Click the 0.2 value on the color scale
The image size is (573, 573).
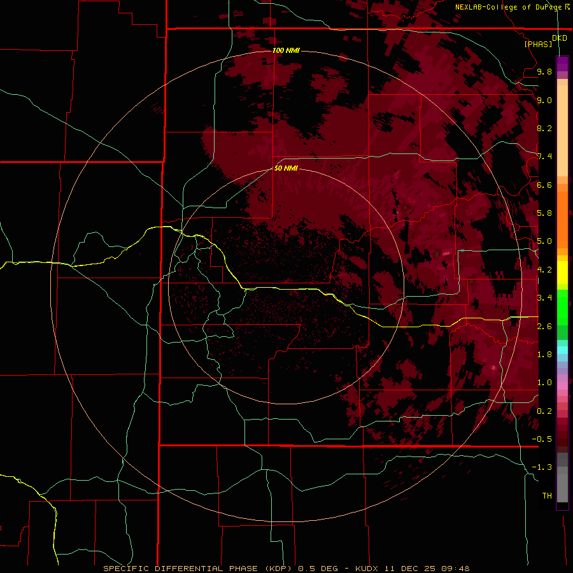coord(544,411)
